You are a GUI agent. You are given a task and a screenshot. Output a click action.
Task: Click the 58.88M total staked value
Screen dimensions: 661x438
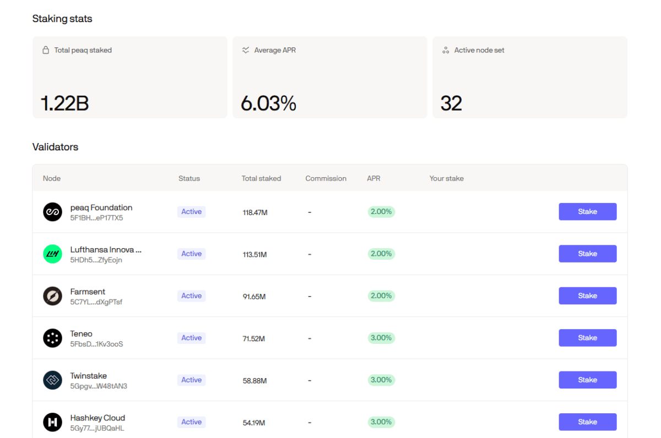(x=254, y=381)
